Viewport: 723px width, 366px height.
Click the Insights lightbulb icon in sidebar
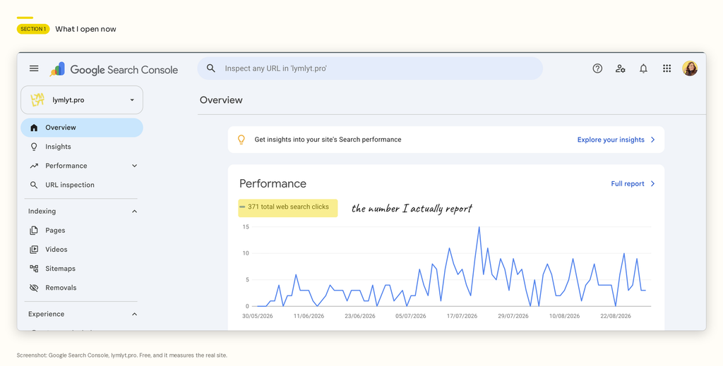tap(34, 147)
